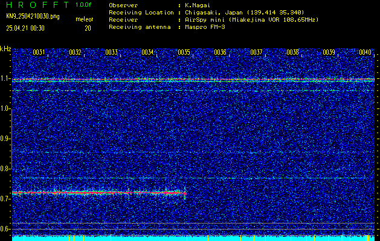Click the 0.6 frequency axis label

5,229
